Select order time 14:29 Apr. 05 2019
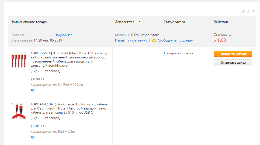 click(x=48, y=40)
